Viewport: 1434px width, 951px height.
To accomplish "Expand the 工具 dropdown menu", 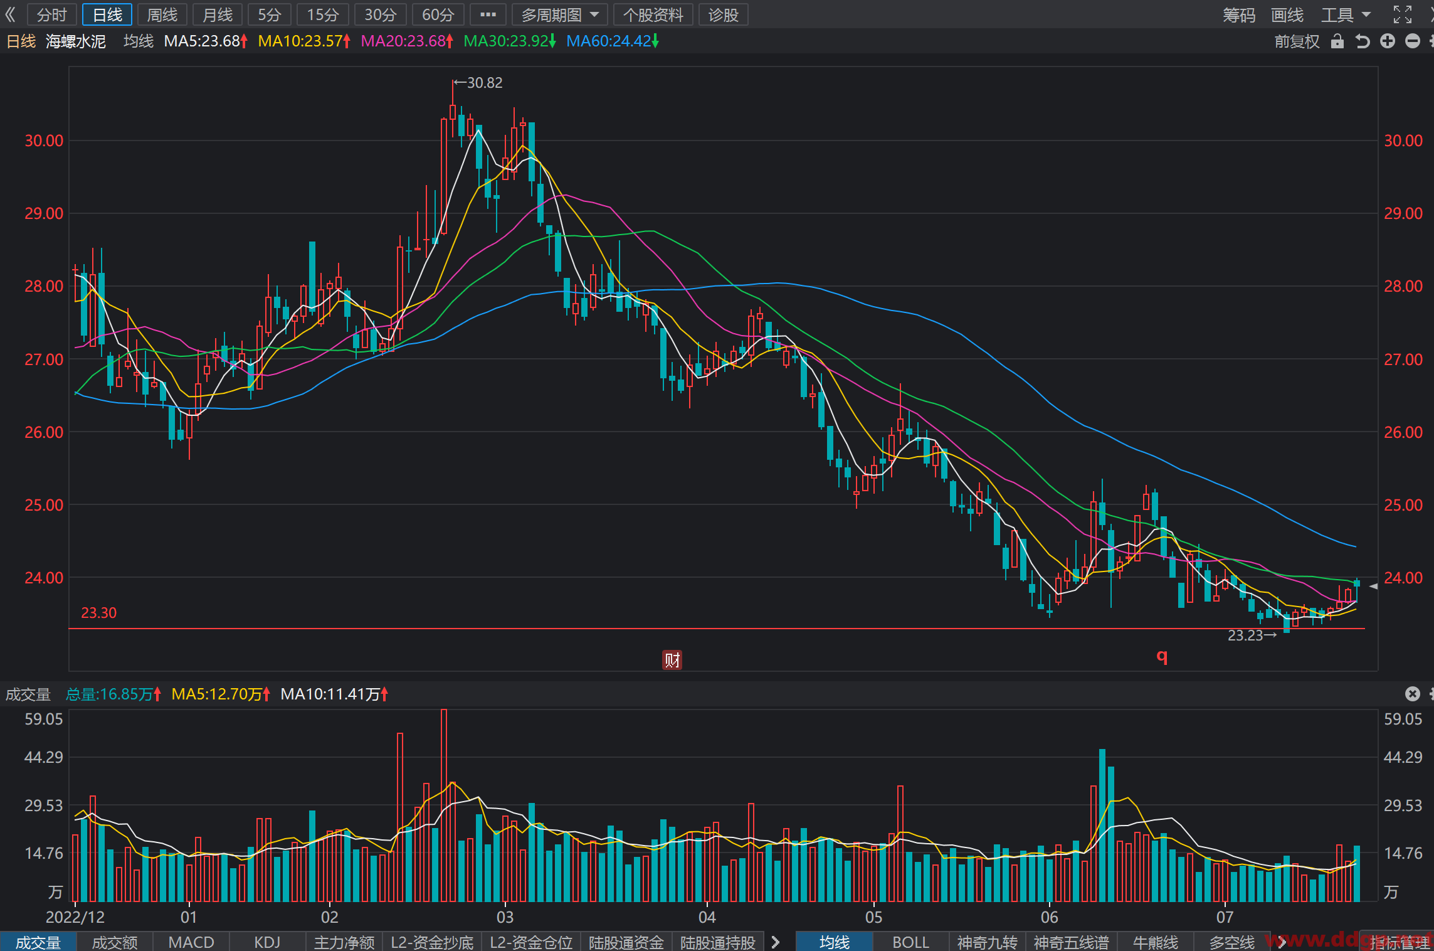I will click(x=1346, y=14).
